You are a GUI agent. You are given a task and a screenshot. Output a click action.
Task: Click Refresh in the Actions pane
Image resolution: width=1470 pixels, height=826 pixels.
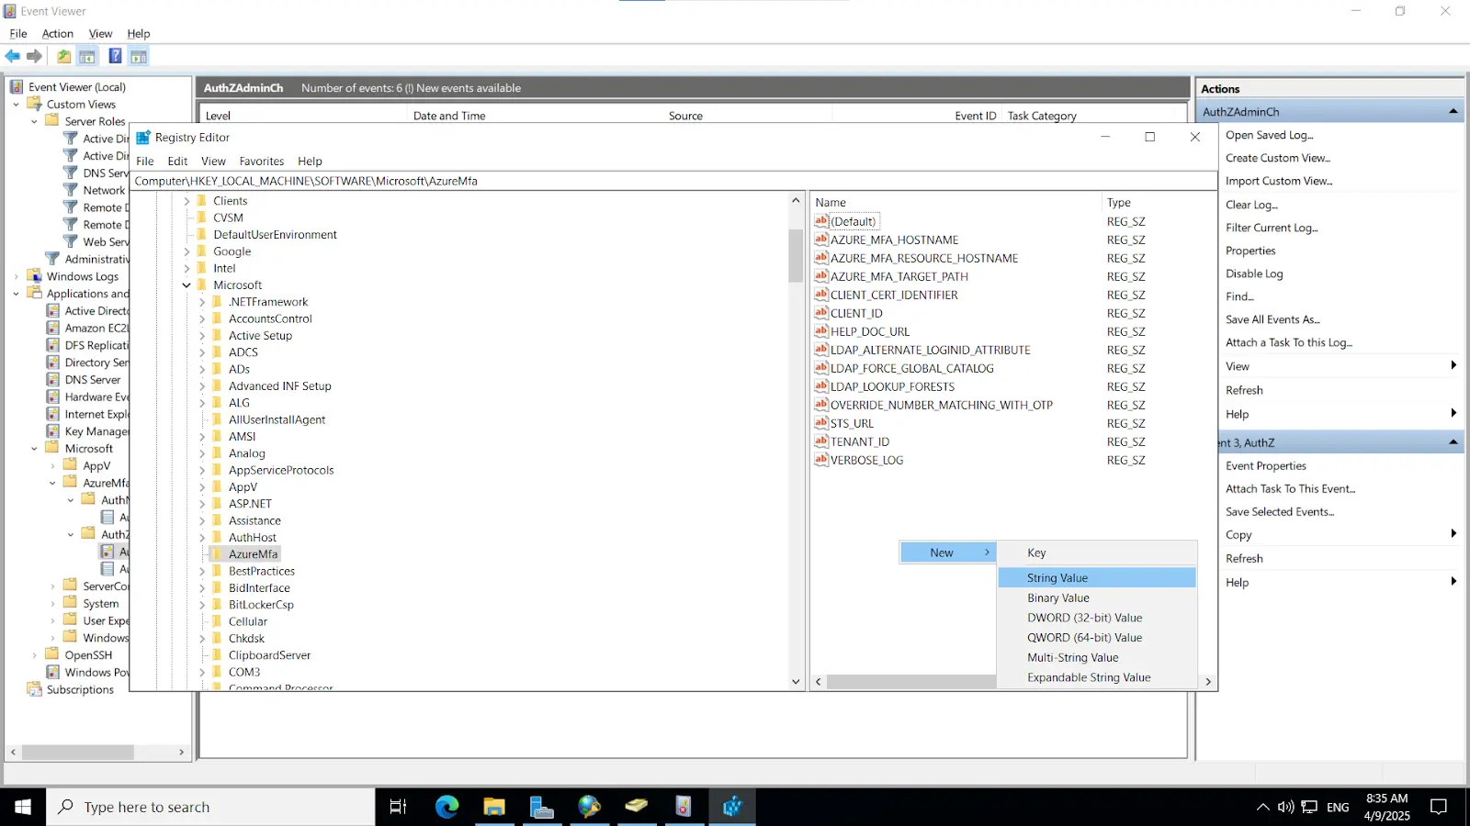(x=1244, y=390)
